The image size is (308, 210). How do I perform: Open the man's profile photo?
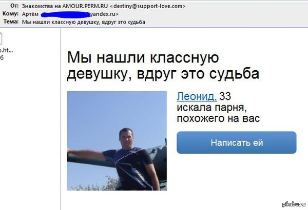117,141
